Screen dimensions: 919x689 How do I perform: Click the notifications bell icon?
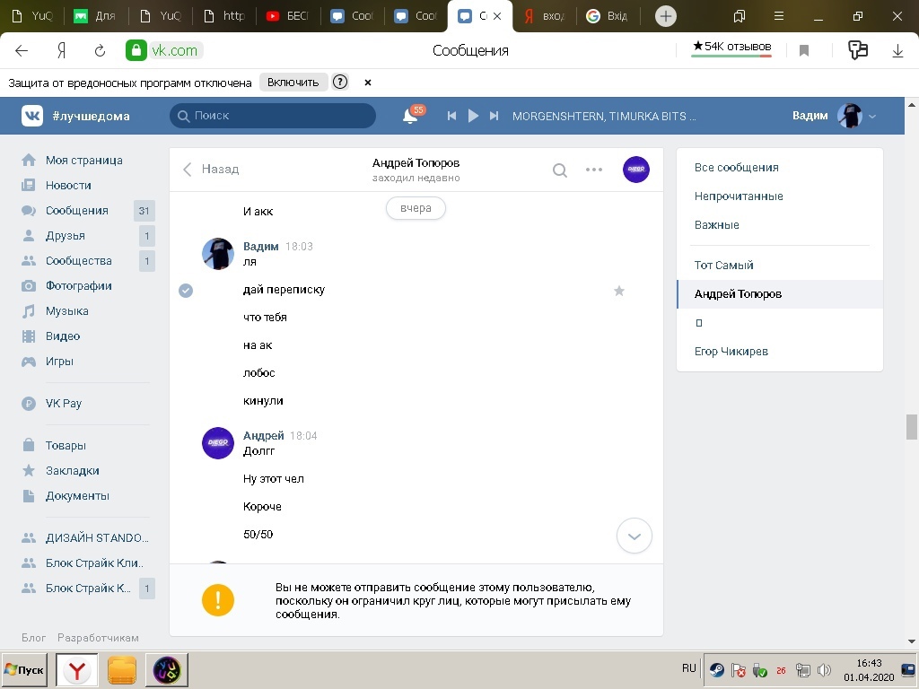click(410, 116)
